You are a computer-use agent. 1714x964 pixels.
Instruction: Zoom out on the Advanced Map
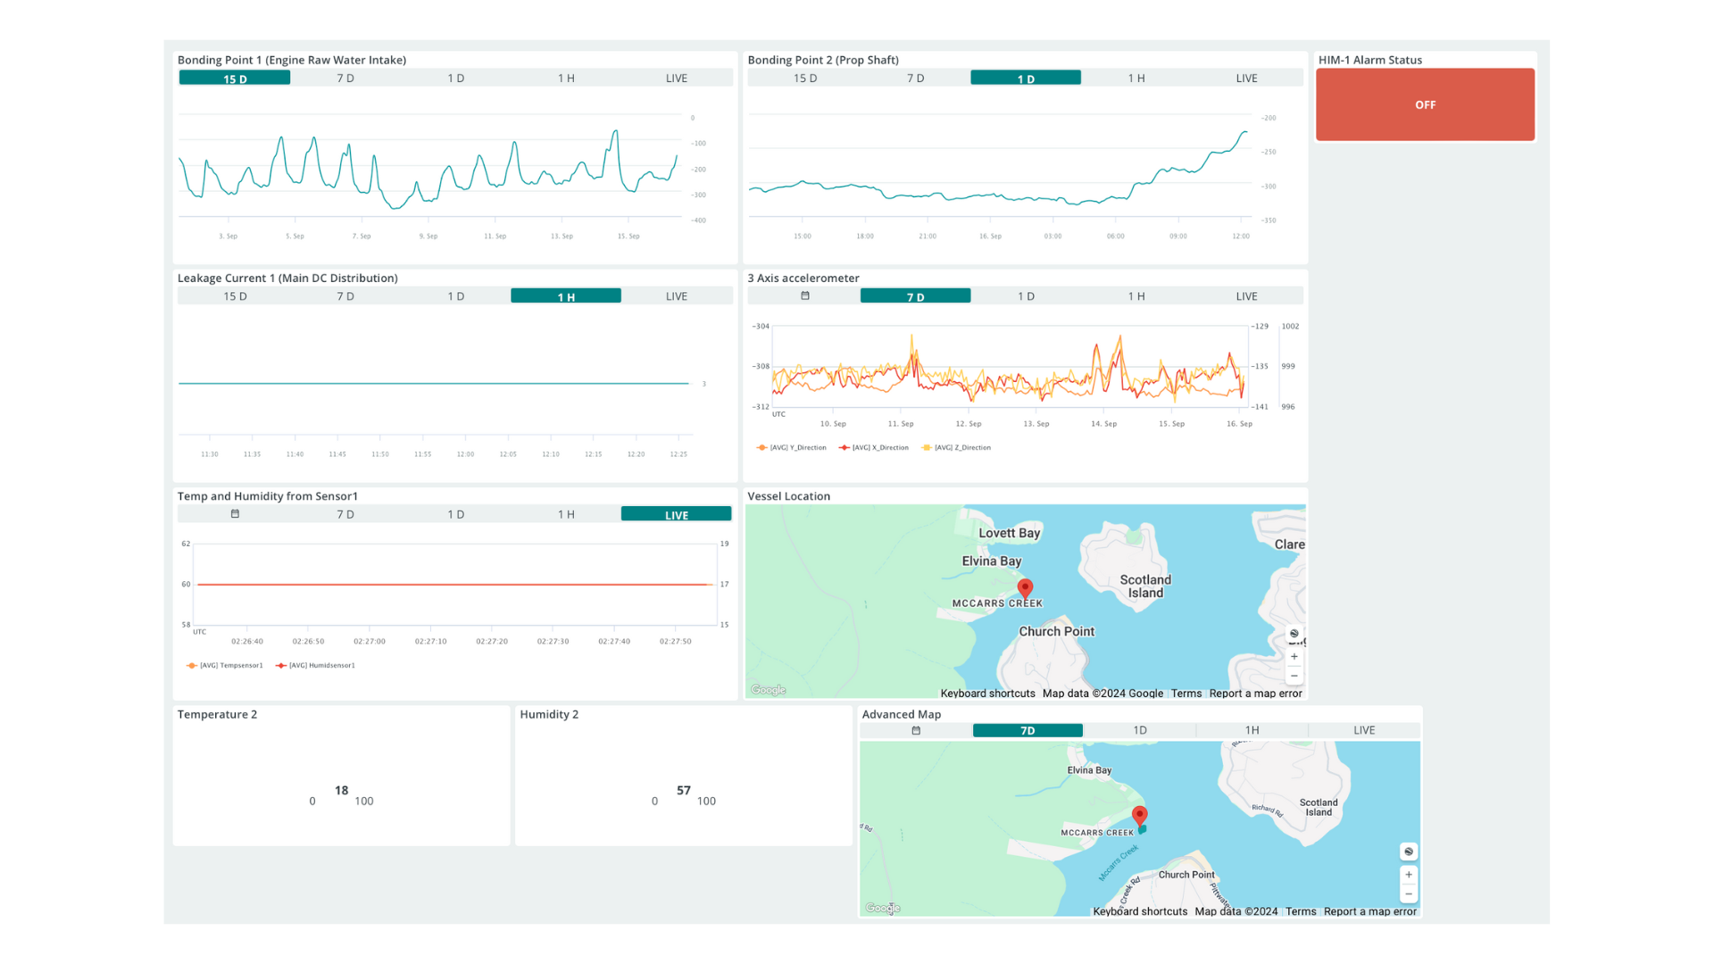click(1409, 894)
